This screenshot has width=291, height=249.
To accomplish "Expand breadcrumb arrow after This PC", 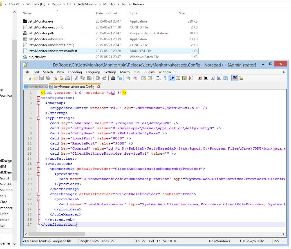I will (x=23, y=4).
